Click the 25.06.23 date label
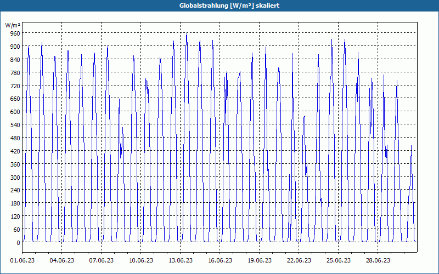 pyautogui.click(x=338, y=261)
